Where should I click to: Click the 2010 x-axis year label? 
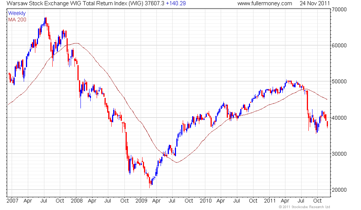pos(206,201)
